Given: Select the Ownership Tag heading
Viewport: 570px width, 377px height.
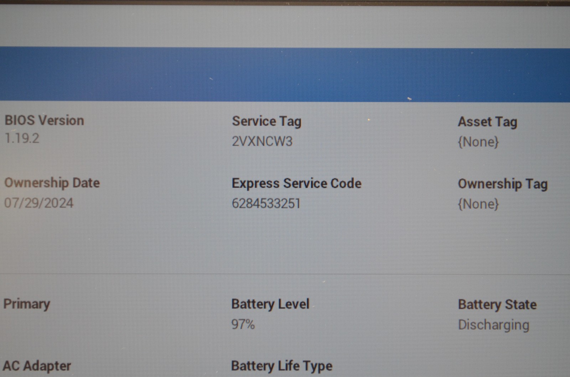Looking at the screenshot, I should pos(503,184).
